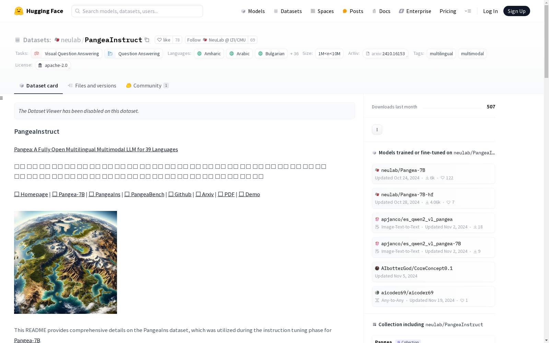Image resolution: width=549 pixels, height=343 pixels.
Task: Filter by Arabic language tag
Action: (x=240, y=54)
